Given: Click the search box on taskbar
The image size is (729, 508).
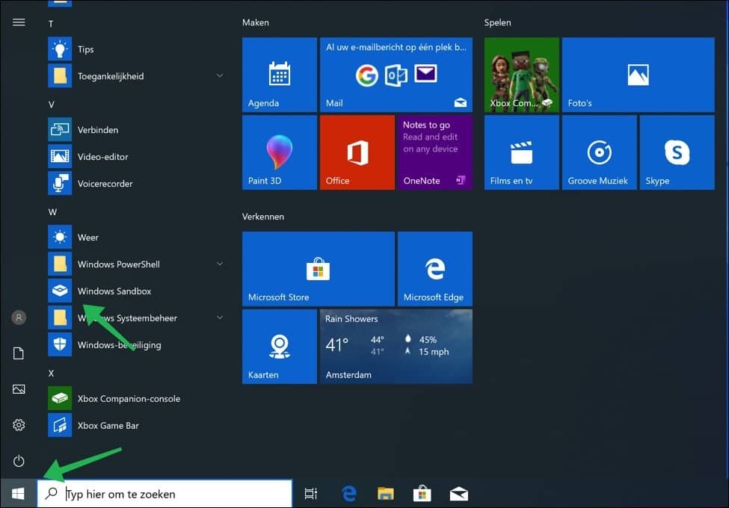Looking at the screenshot, I should click(164, 494).
